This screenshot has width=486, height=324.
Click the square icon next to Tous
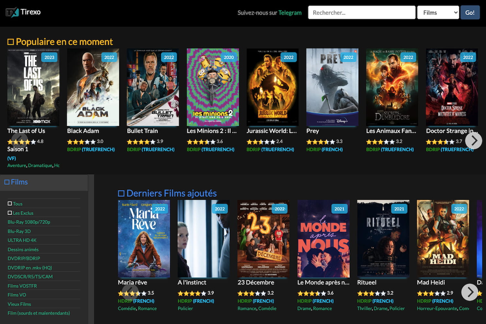[10, 203]
